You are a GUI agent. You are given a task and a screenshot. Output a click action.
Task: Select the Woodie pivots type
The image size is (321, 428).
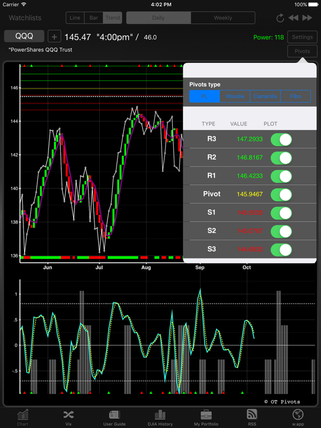click(235, 96)
